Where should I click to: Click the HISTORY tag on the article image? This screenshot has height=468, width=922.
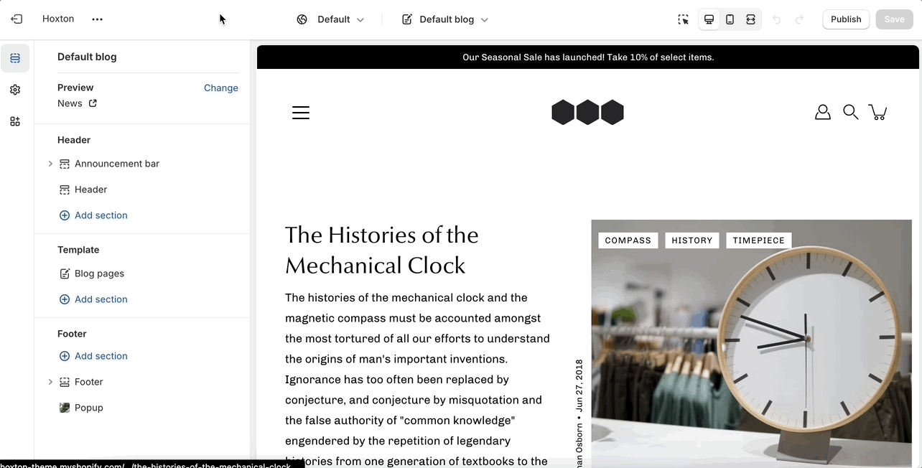tap(691, 240)
